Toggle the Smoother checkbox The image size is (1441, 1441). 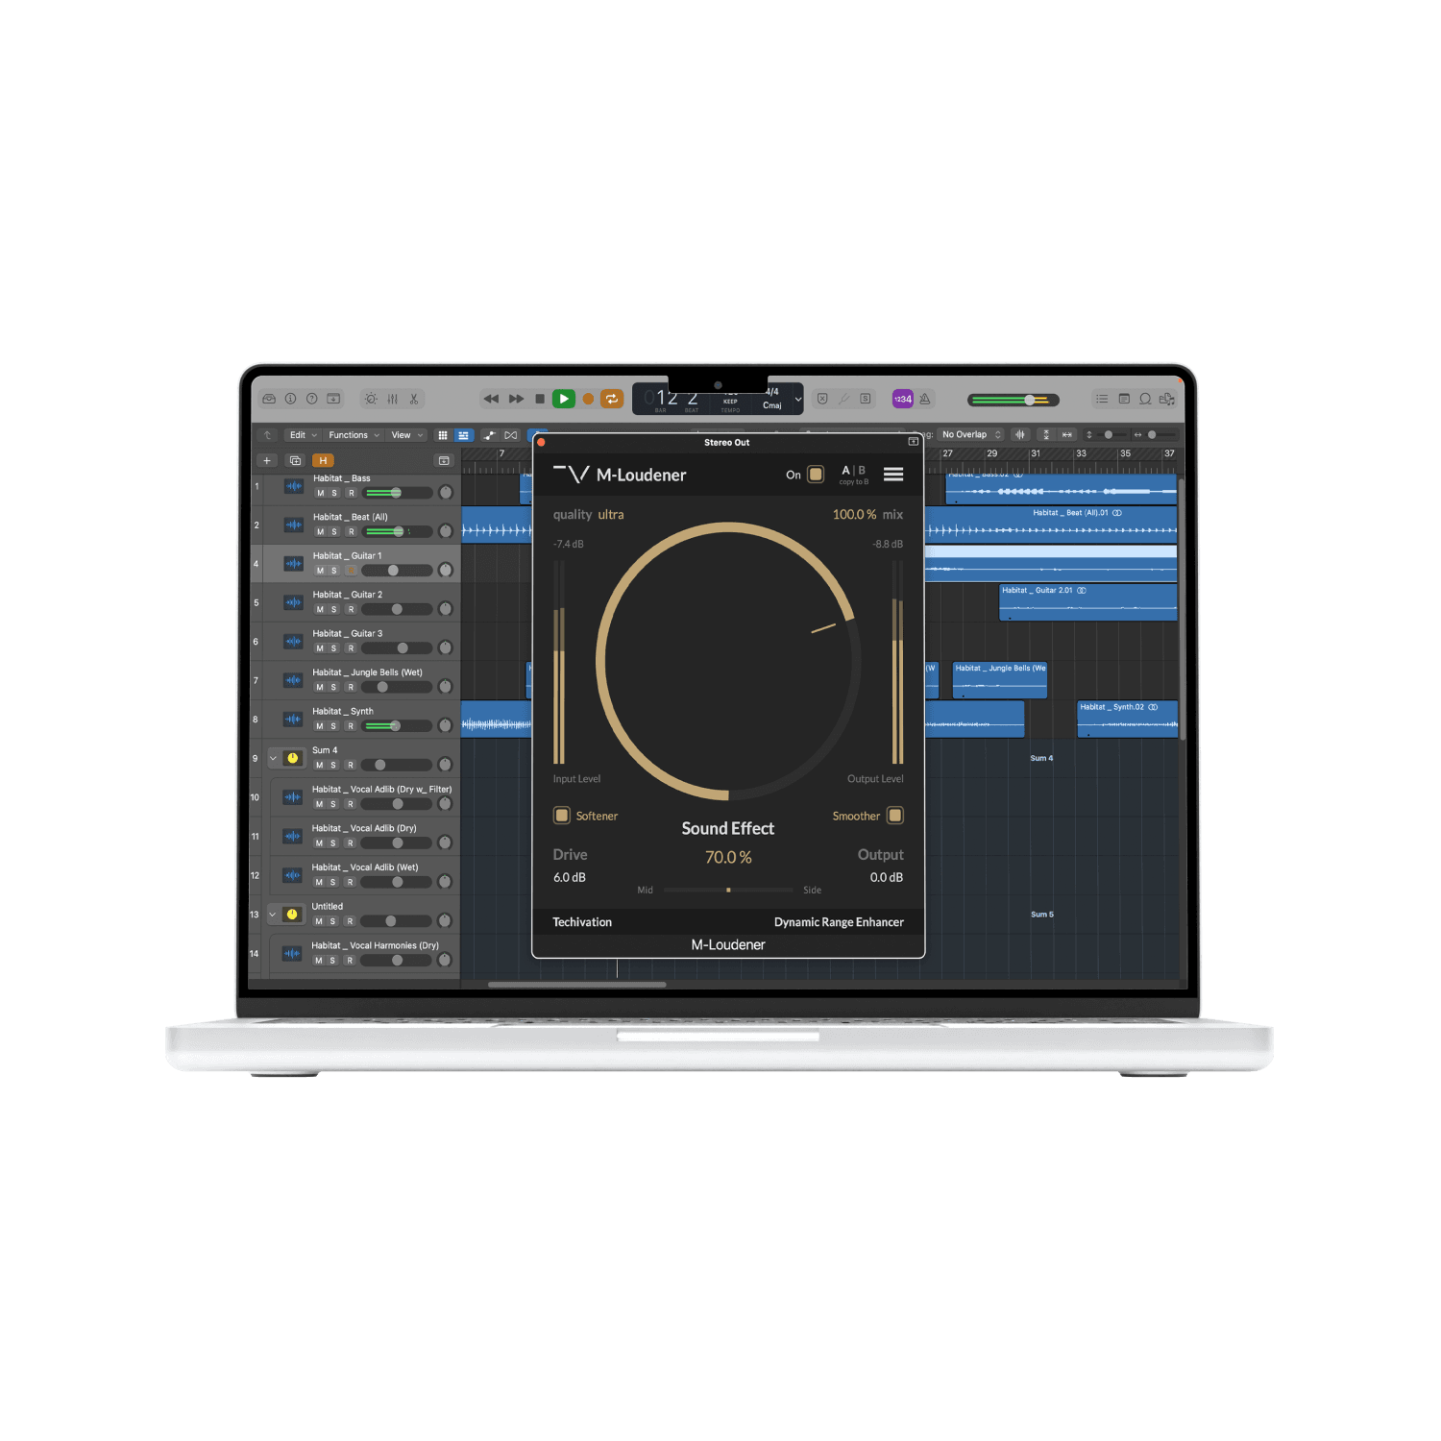click(895, 816)
